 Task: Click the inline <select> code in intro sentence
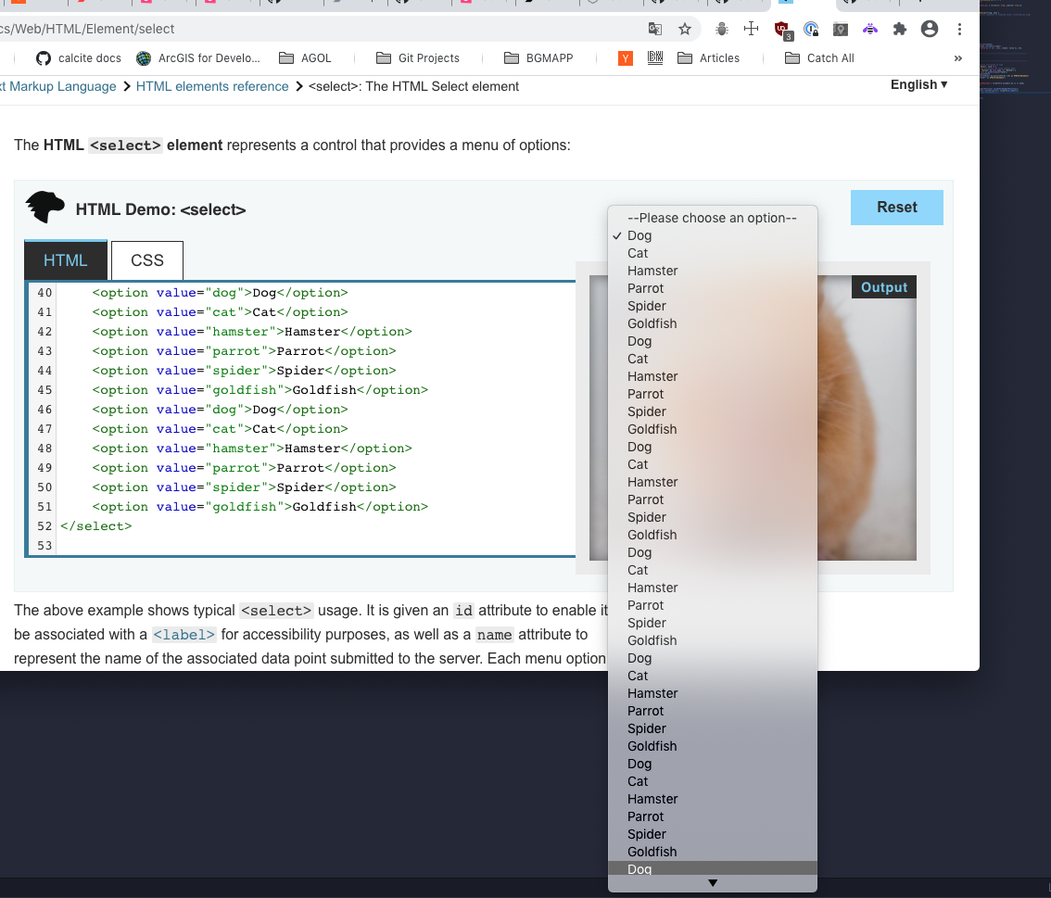point(125,145)
